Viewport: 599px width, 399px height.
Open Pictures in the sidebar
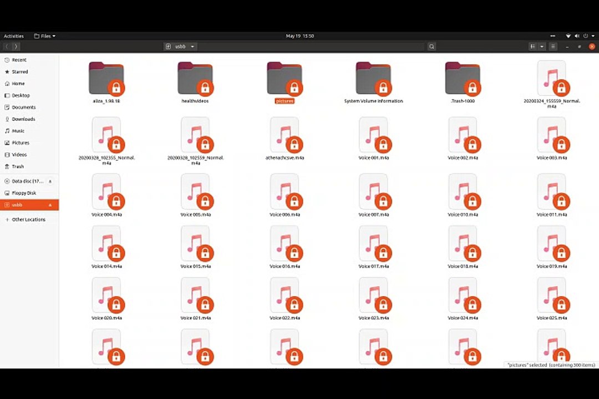[29, 143]
